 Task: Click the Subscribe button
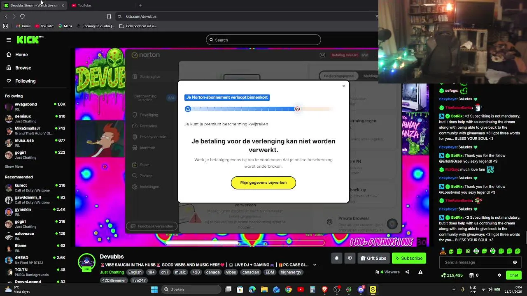[409, 258]
